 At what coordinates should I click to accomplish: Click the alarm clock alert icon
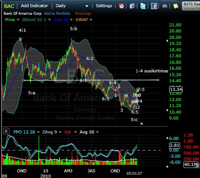pyautogui.click(x=121, y=6)
